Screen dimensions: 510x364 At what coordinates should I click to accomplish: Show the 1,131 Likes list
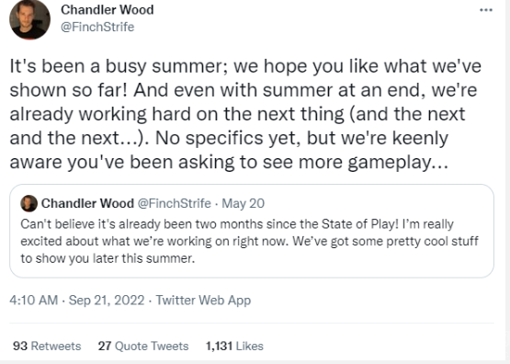234,346
